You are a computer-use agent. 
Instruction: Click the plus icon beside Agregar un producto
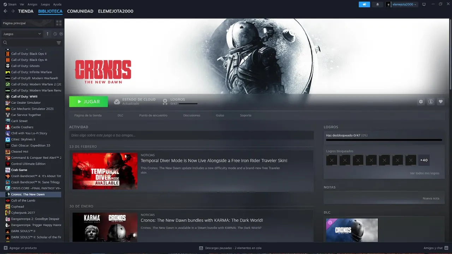point(5,248)
